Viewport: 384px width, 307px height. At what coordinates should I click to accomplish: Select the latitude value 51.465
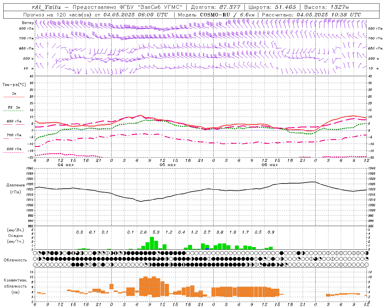(286, 7)
